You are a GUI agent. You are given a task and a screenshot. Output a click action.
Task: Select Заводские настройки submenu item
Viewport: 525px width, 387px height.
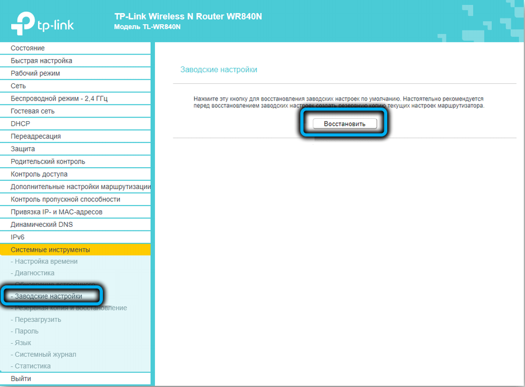point(48,296)
